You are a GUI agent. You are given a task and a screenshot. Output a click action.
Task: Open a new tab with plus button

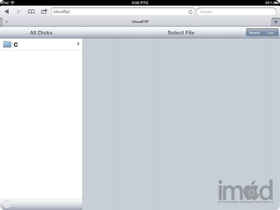click(275, 21)
